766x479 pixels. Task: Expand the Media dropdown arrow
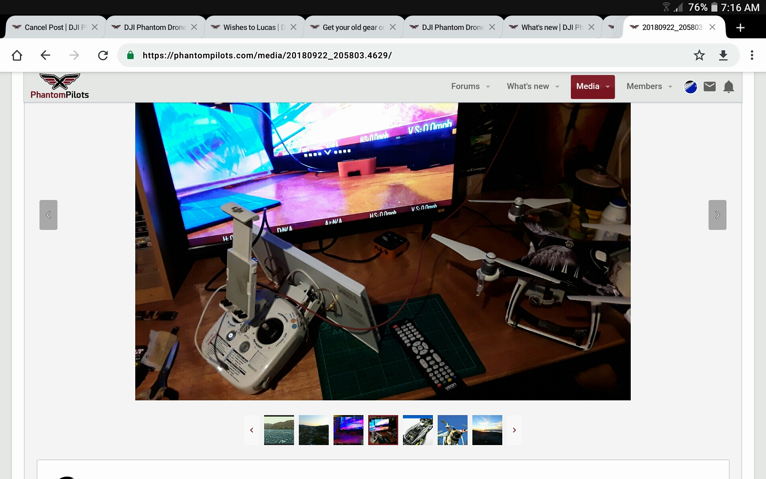[608, 87]
